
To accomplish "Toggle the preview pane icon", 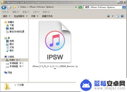I will (x=117, y=16).
